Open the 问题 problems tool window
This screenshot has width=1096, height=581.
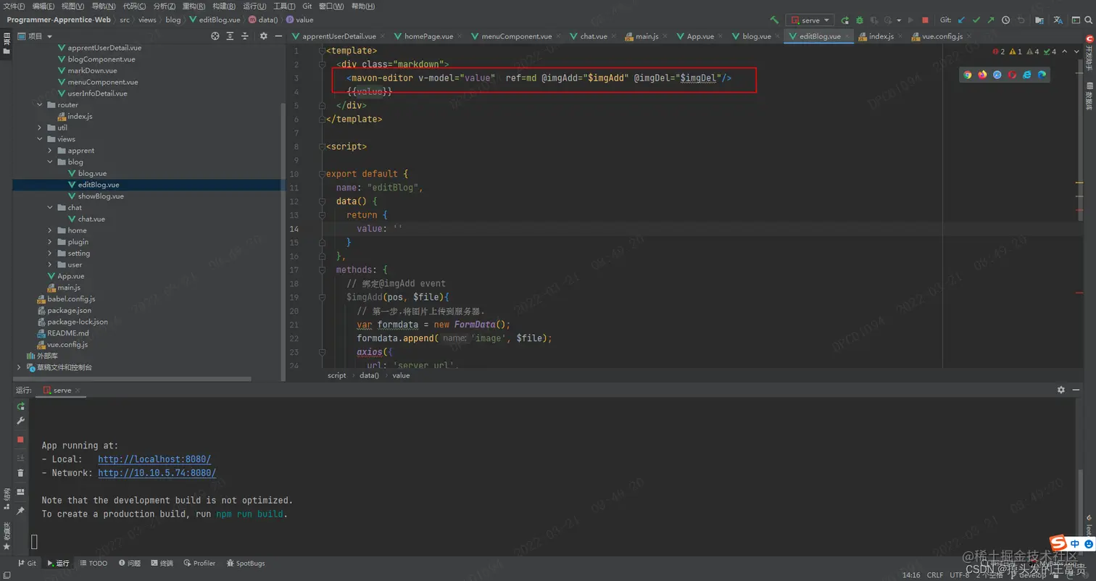coord(129,563)
